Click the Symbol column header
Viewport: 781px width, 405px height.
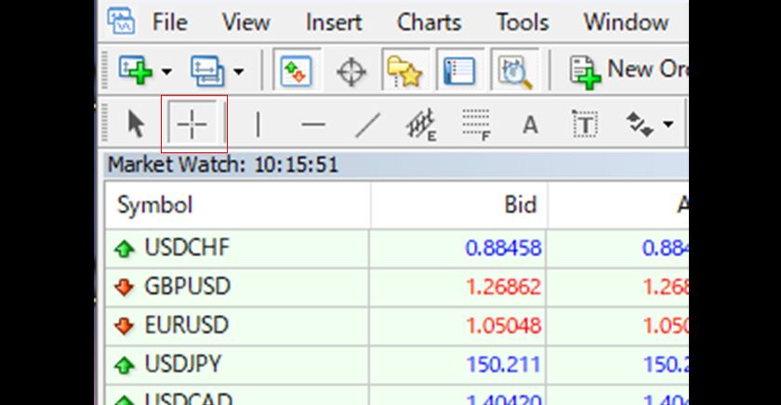(155, 205)
